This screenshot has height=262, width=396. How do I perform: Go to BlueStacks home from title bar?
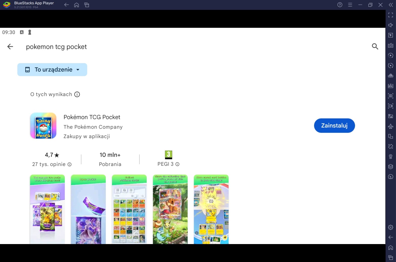coord(76,5)
